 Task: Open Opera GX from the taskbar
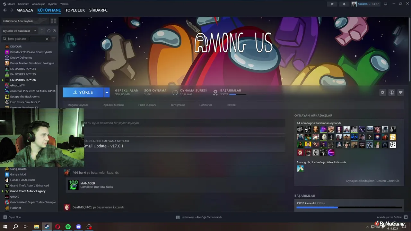pos(57,227)
